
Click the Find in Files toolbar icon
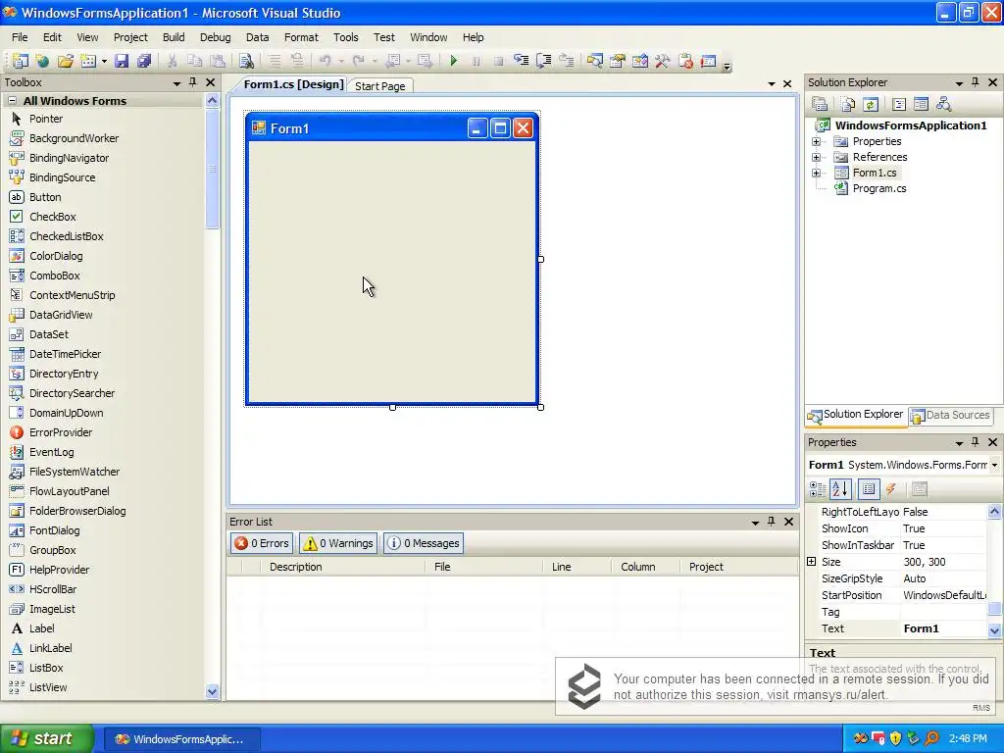pyautogui.click(x=246, y=61)
